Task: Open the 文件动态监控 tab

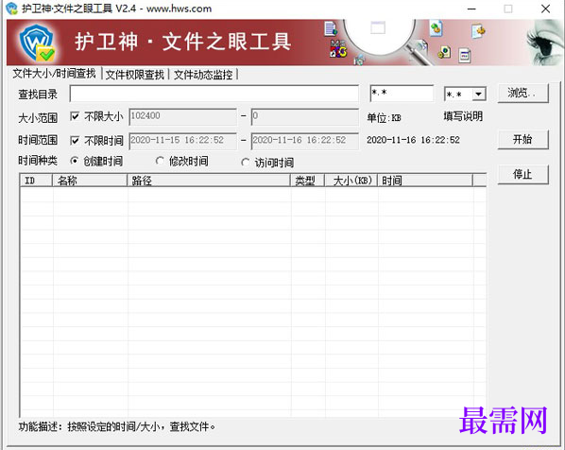Action: [x=203, y=75]
